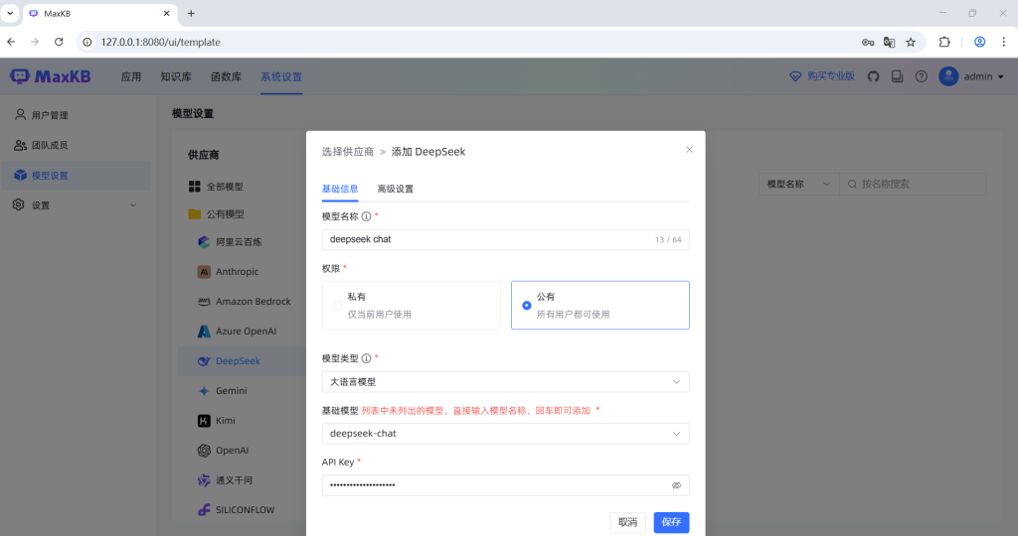The width and height of the screenshot is (1018, 536).
Task: Open the GitHub icon in the header
Action: click(x=873, y=76)
